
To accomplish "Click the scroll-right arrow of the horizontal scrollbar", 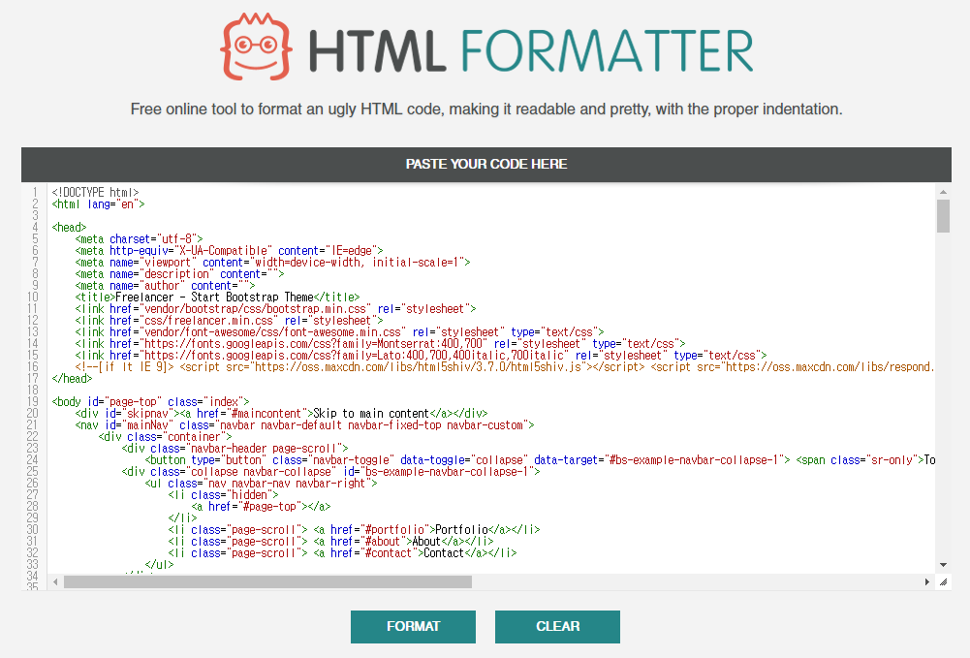I will tap(926, 582).
